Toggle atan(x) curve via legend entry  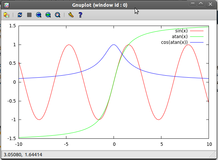(180, 36)
